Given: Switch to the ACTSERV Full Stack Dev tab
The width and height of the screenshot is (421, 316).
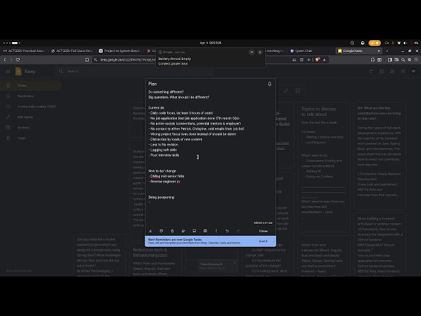Looking at the screenshot, I should click(x=72, y=51).
